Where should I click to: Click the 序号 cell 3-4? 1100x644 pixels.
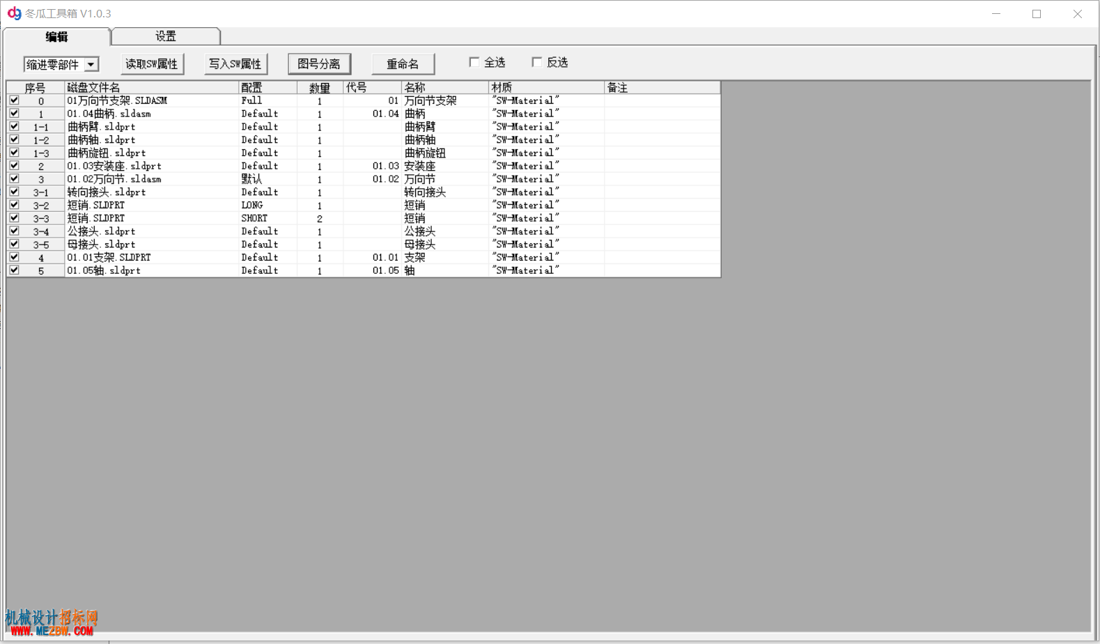click(x=41, y=231)
